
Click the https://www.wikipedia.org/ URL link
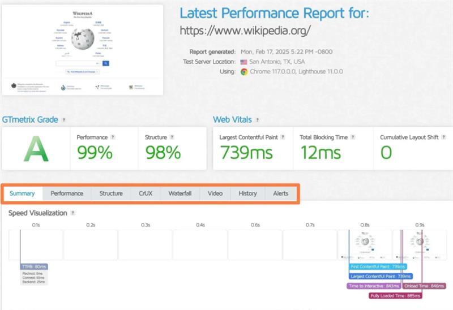[x=245, y=31]
